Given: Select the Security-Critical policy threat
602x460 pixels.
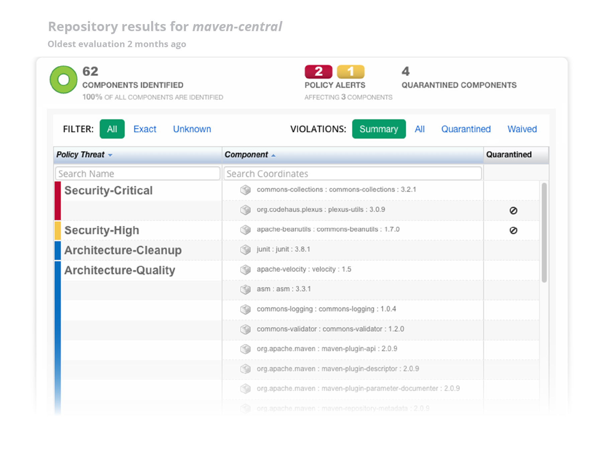Looking at the screenshot, I should [x=108, y=190].
